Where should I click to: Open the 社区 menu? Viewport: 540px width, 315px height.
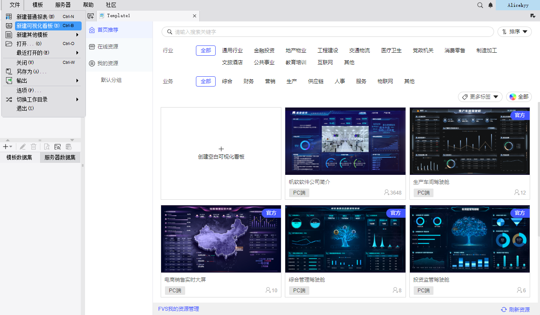[x=111, y=5]
